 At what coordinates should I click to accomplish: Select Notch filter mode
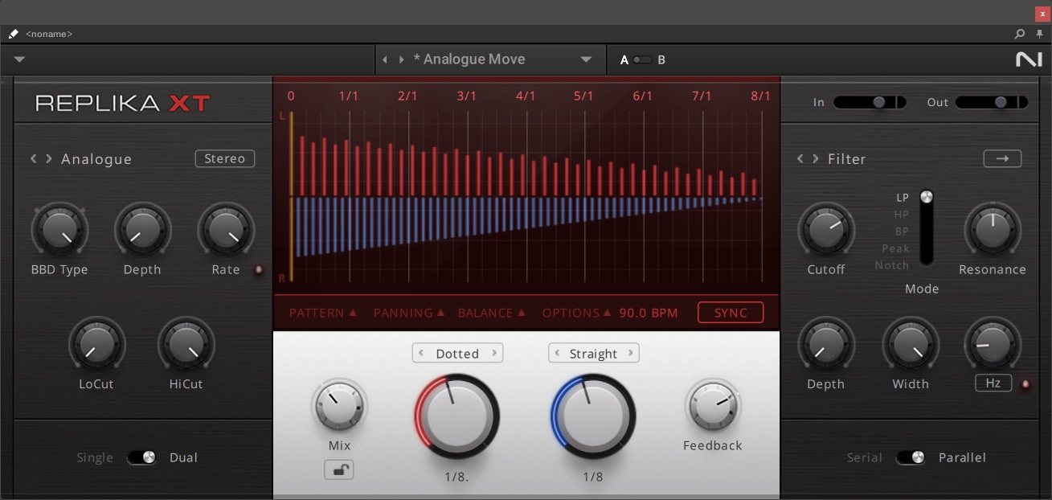click(x=892, y=265)
